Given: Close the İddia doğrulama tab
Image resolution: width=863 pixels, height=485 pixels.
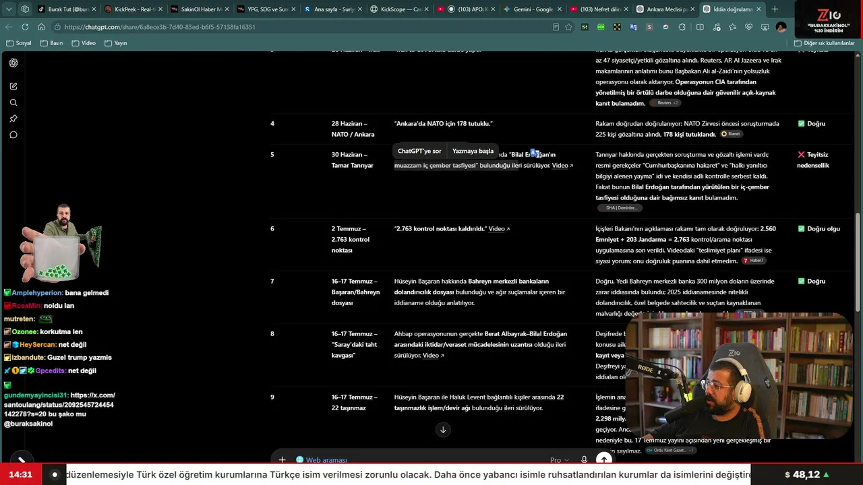Looking at the screenshot, I should tap(758, 9).
